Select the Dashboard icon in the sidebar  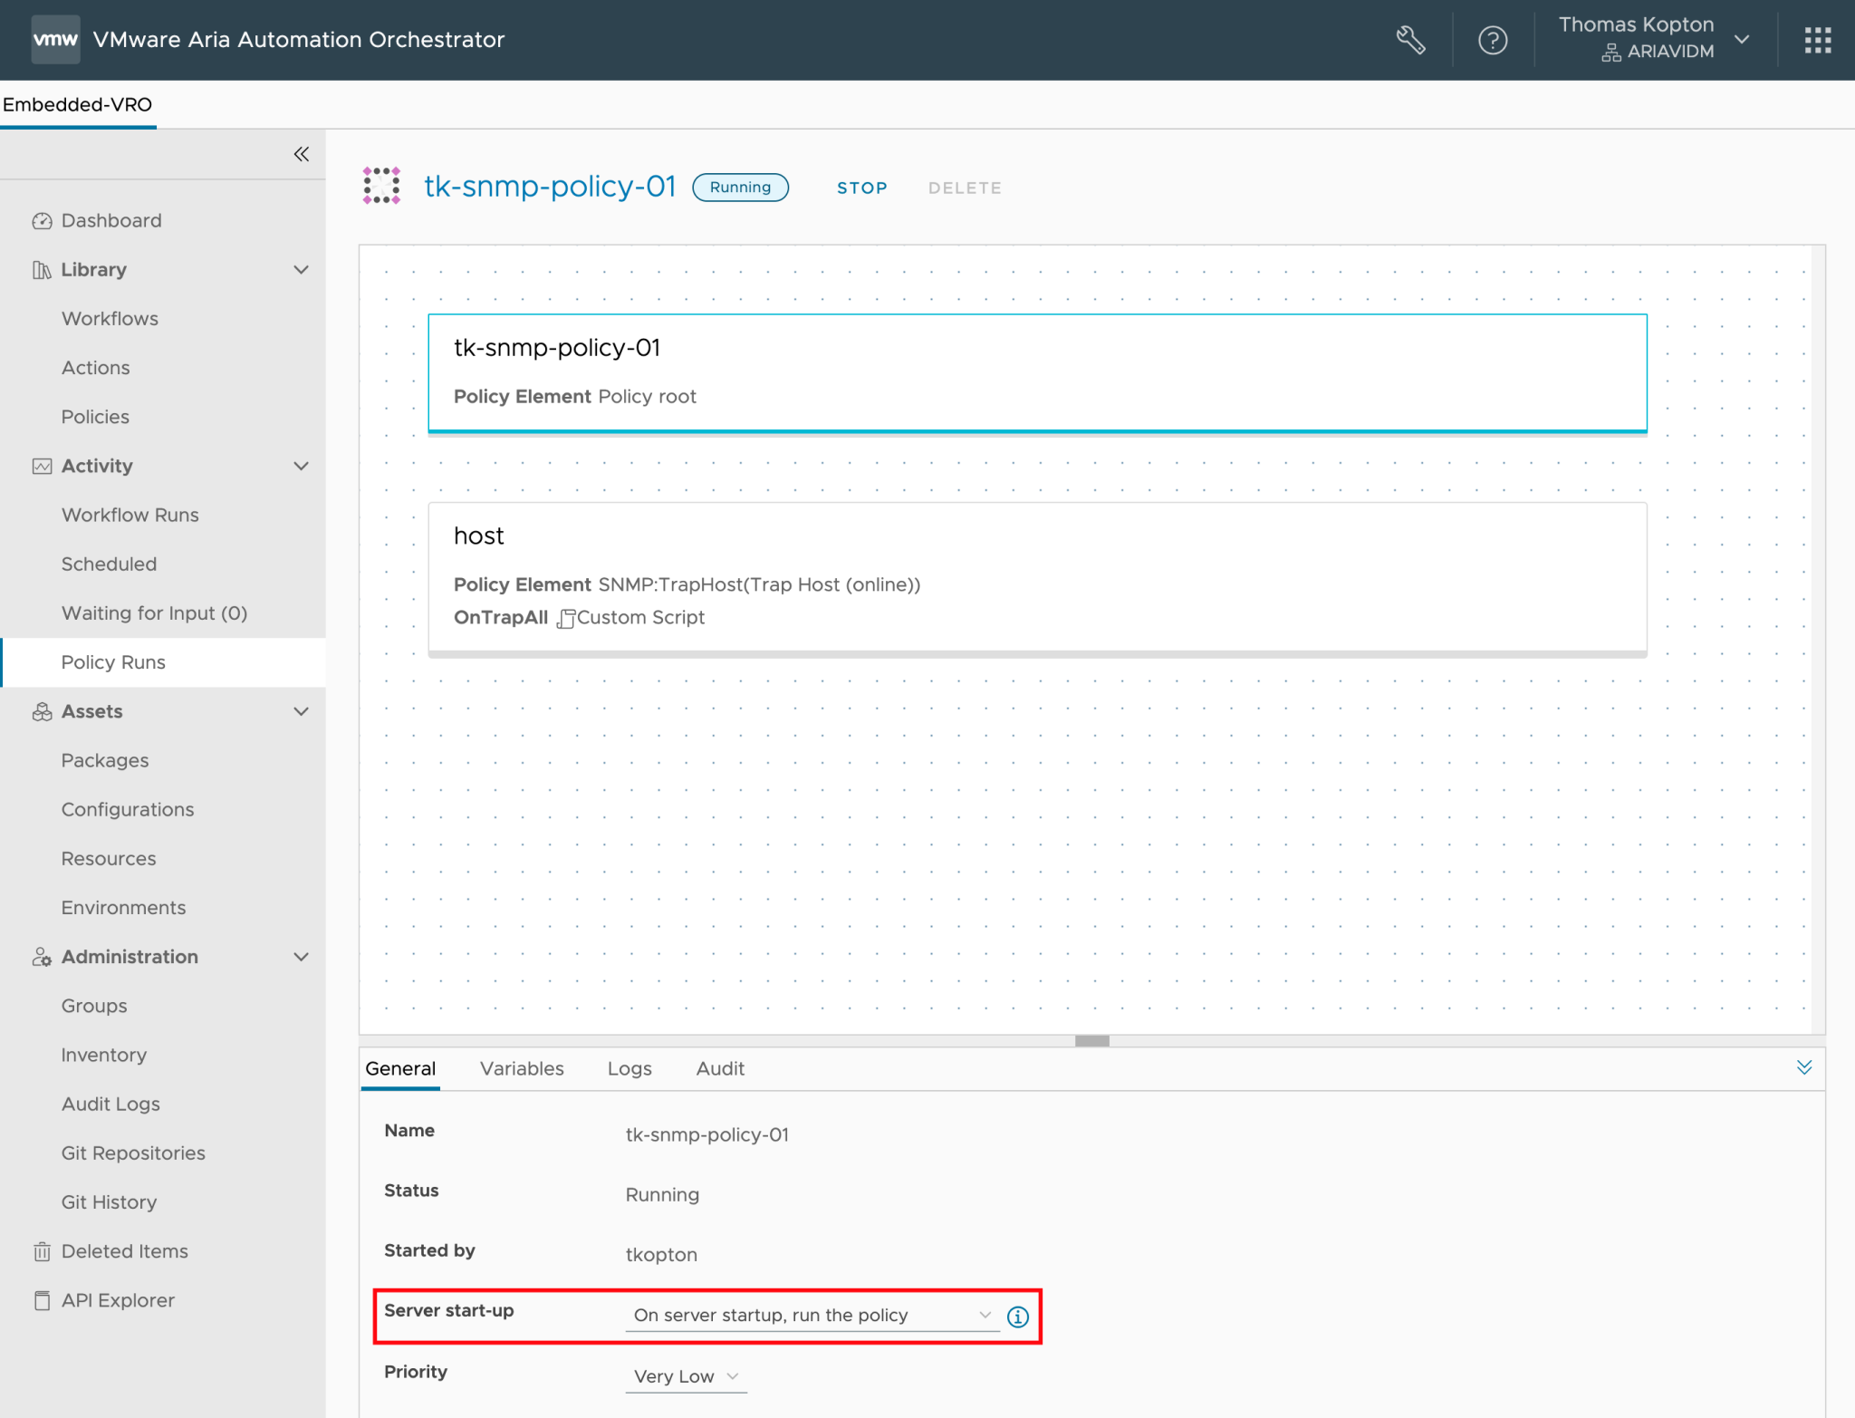coord(42,220)
